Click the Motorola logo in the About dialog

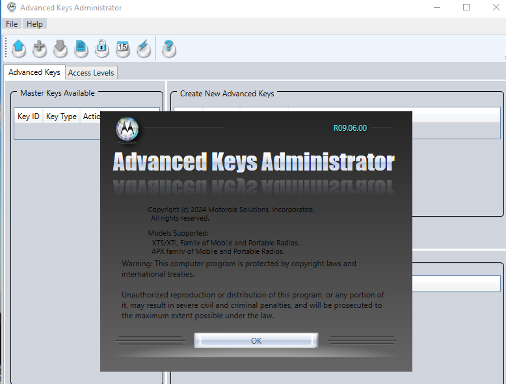pos(127,129)
